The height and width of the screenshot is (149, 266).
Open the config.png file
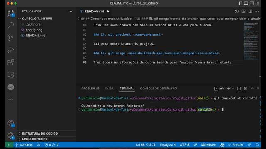click(x=34, y=30)
